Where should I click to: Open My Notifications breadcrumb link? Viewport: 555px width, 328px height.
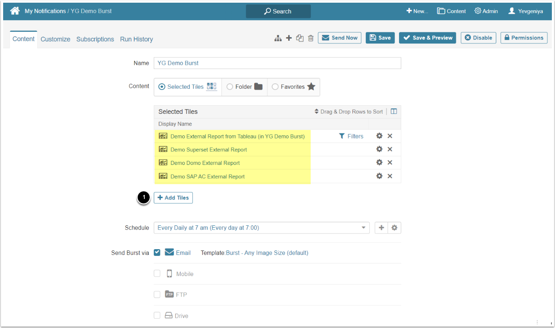[45, 11]
